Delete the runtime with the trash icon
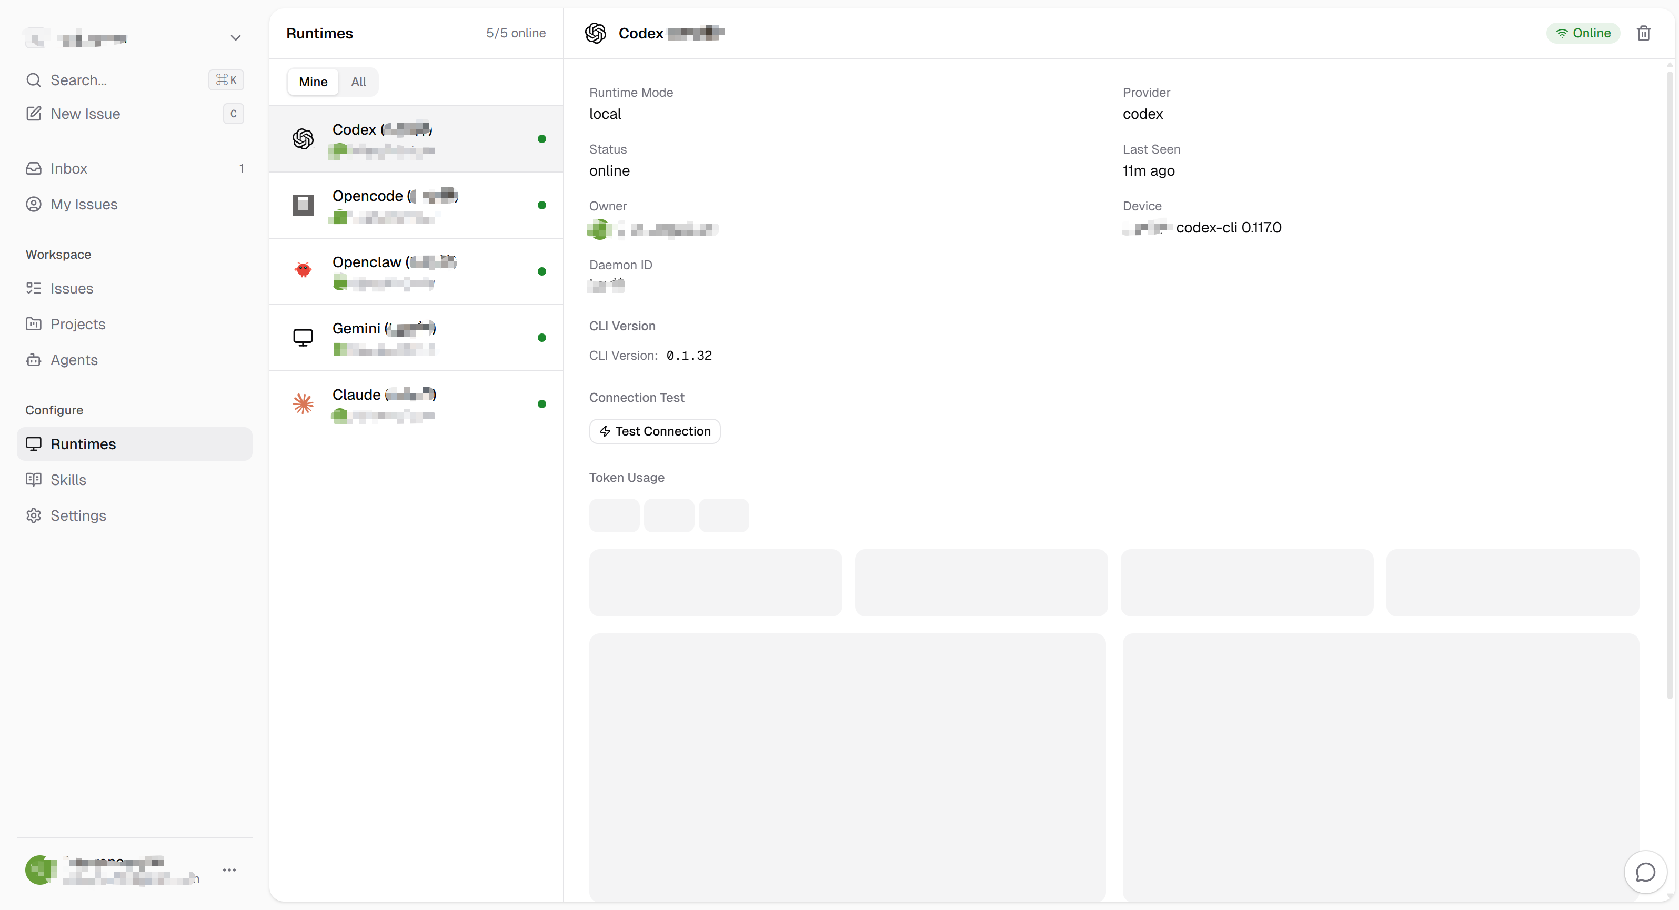The height and width of the screenshot is (910, 1679). point(1643,33)
